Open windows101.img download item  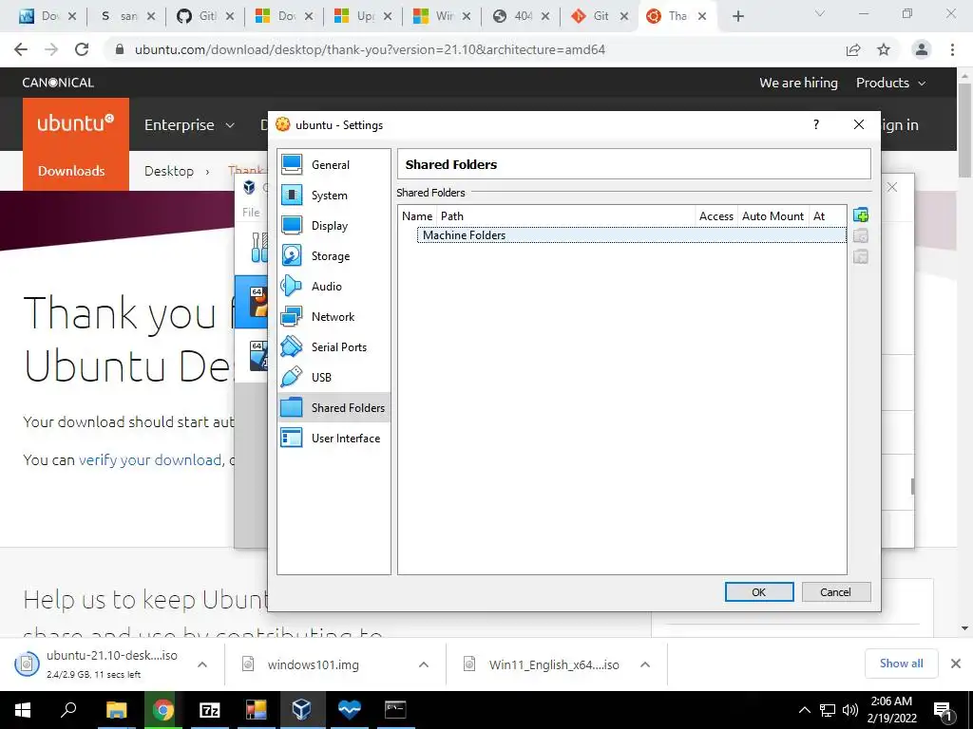pos(314,664)
